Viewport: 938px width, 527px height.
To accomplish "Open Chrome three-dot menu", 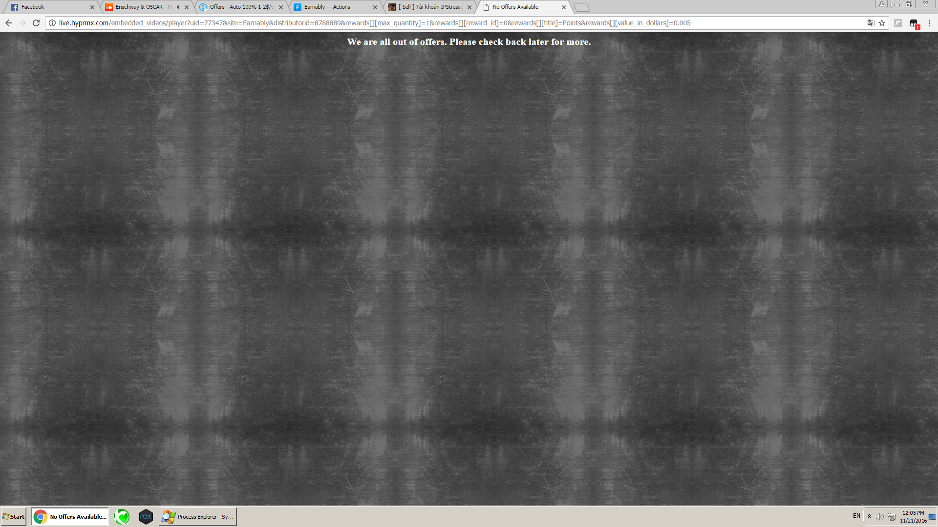I will pos(929,23).
